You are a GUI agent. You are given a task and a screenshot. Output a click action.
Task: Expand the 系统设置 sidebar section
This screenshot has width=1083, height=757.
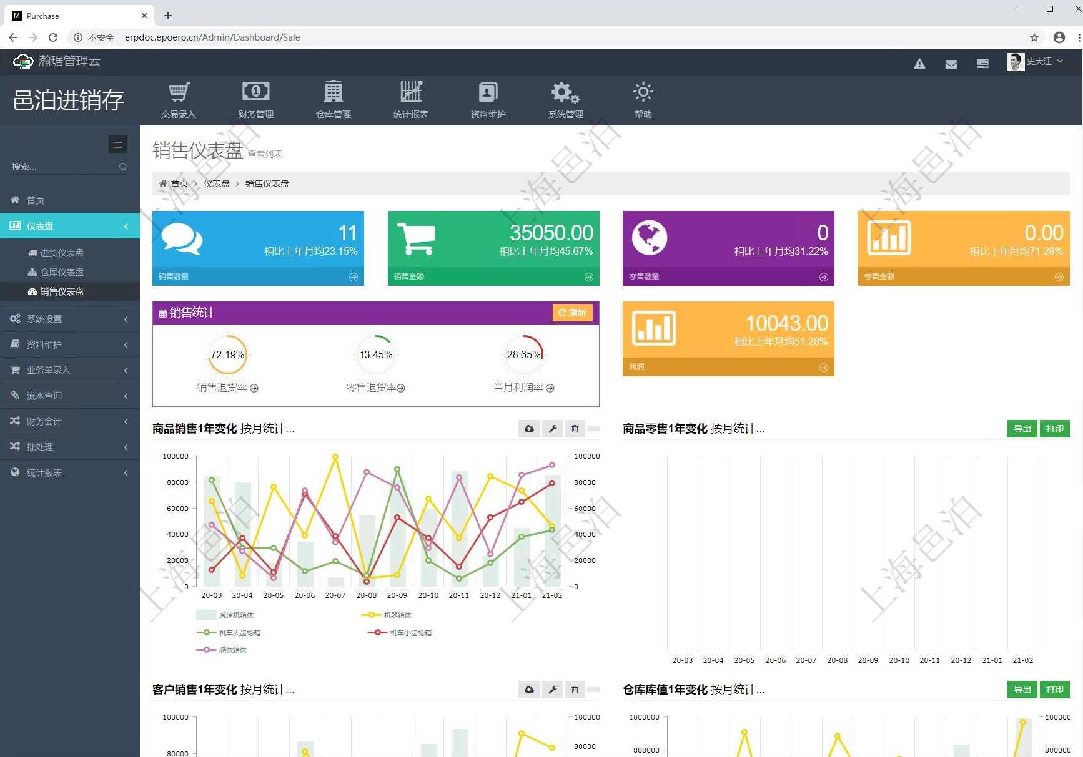[x=70, y=319]
